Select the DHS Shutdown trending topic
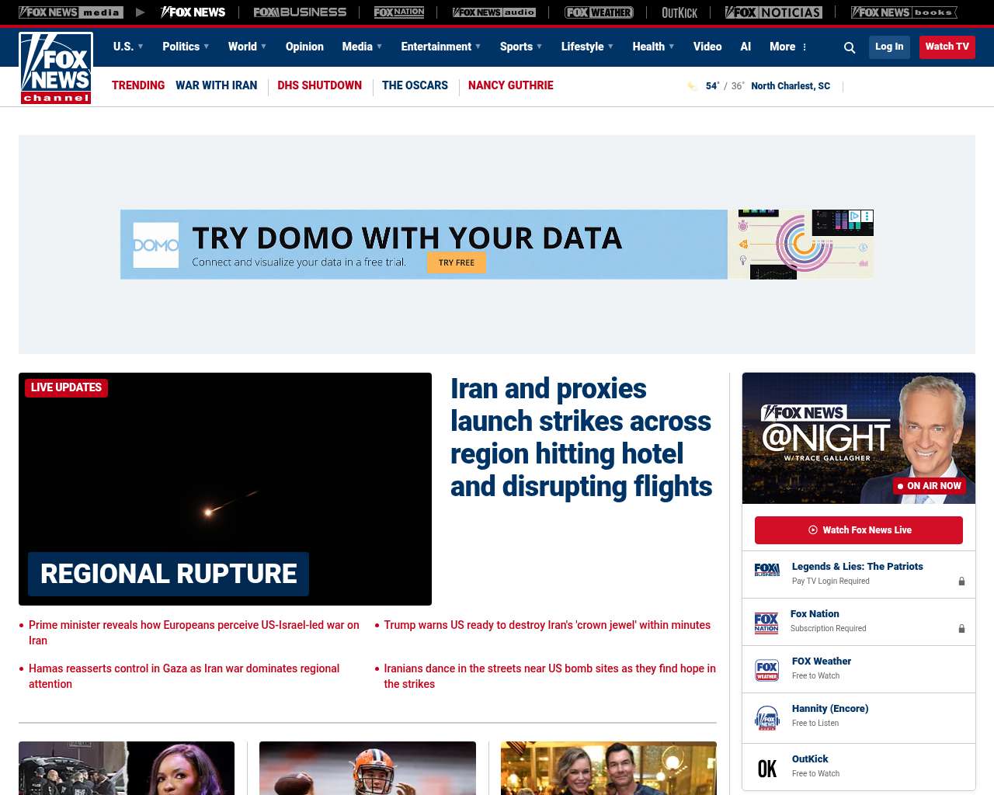Viewport: 994px width, 795px height. coord(319,85)
